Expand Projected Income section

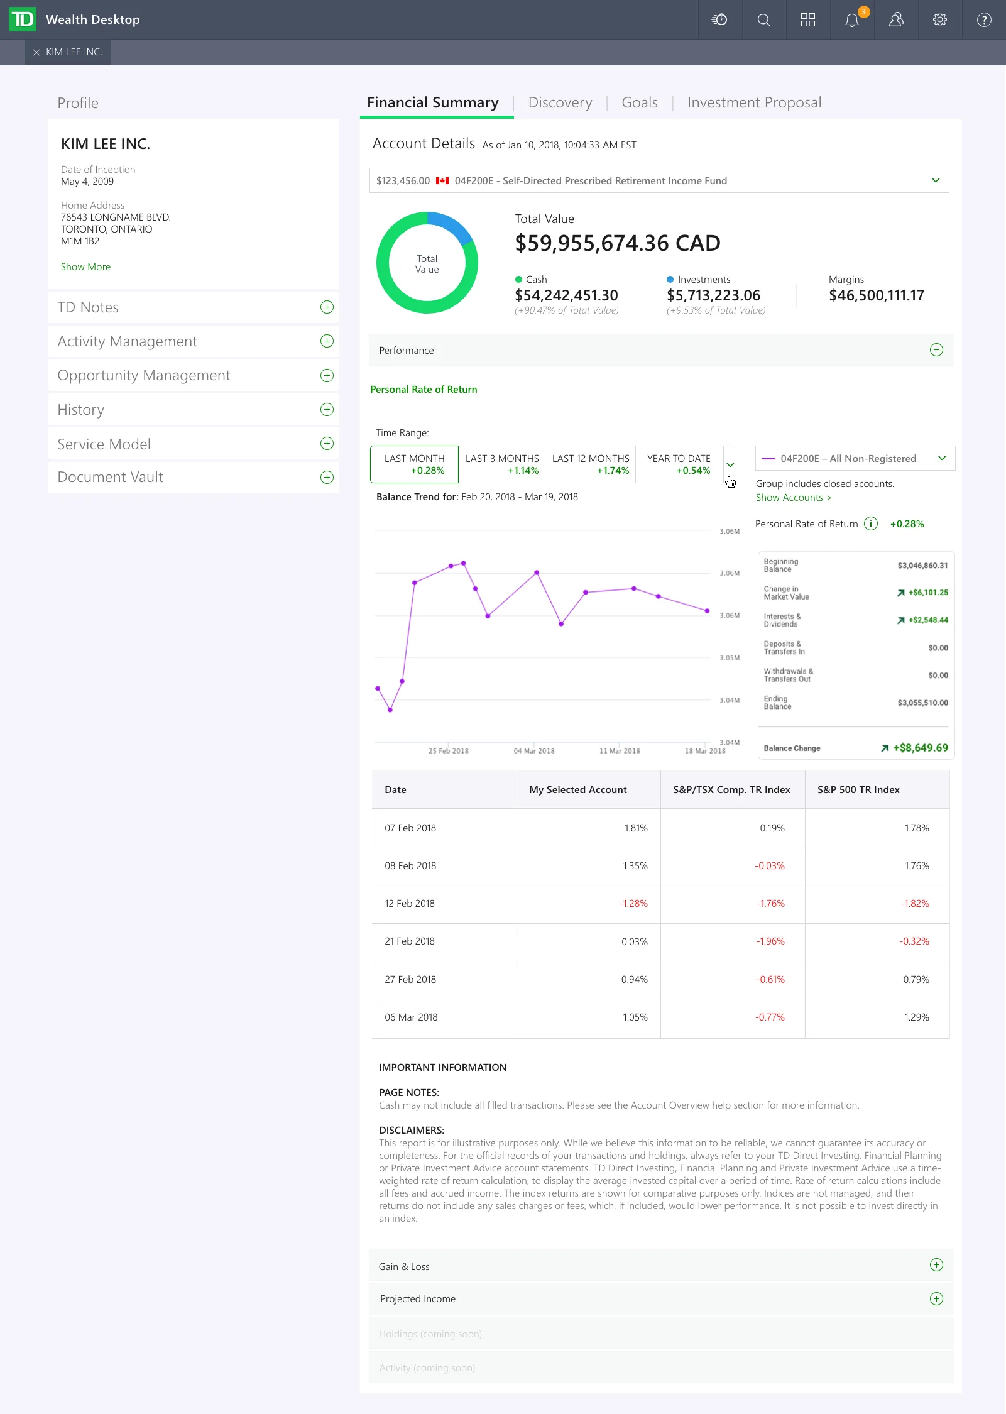coord(936,1299)
